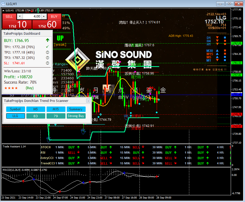Click RSI 1 MIN red sell arrow
The height and width of the screenshot is (202, 245).
tap(78, 152)
